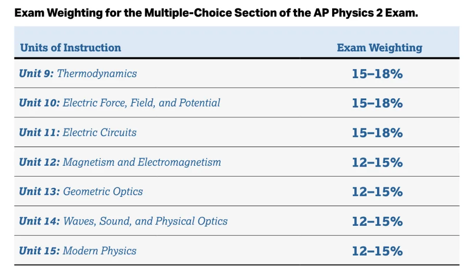Select the Unit 9: Thermodynamics row label
Screen dimensions: 467x275
tap(78, 73)
